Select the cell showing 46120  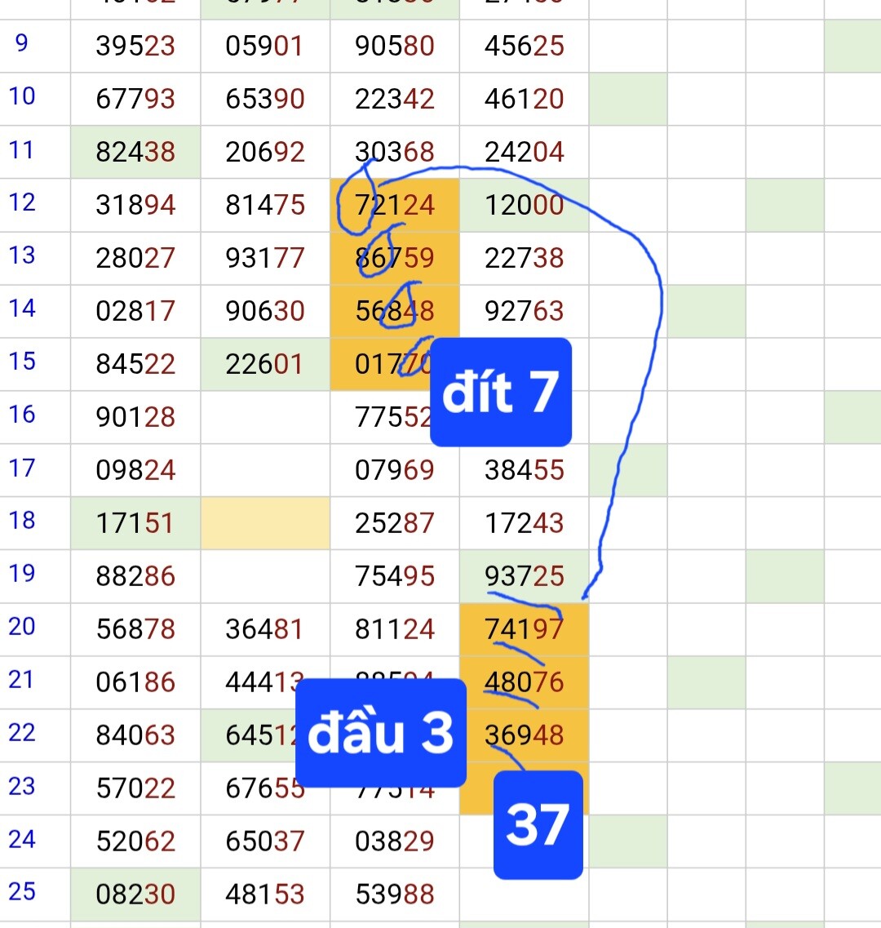pos(524,99)
